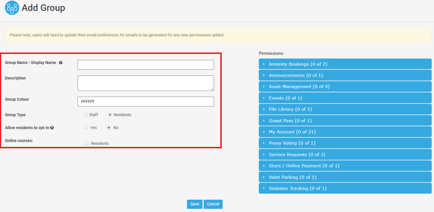The height and width of the screenshot is (212, 434).
Task: Select the Staff group type
Action: coord(86,115)
